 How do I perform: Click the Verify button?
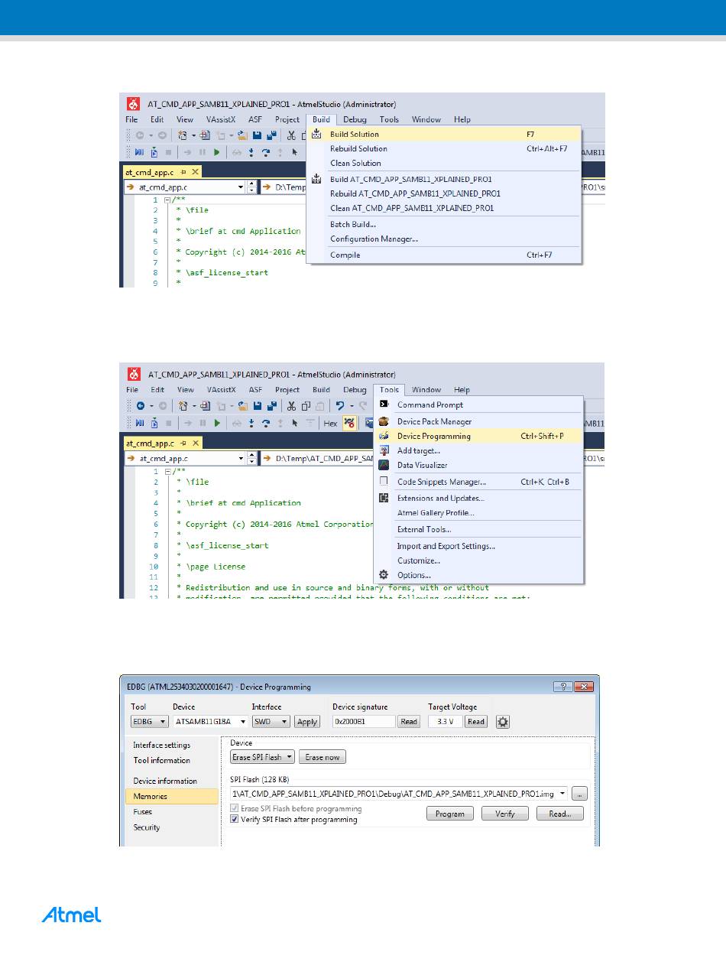tap(504, 814)
